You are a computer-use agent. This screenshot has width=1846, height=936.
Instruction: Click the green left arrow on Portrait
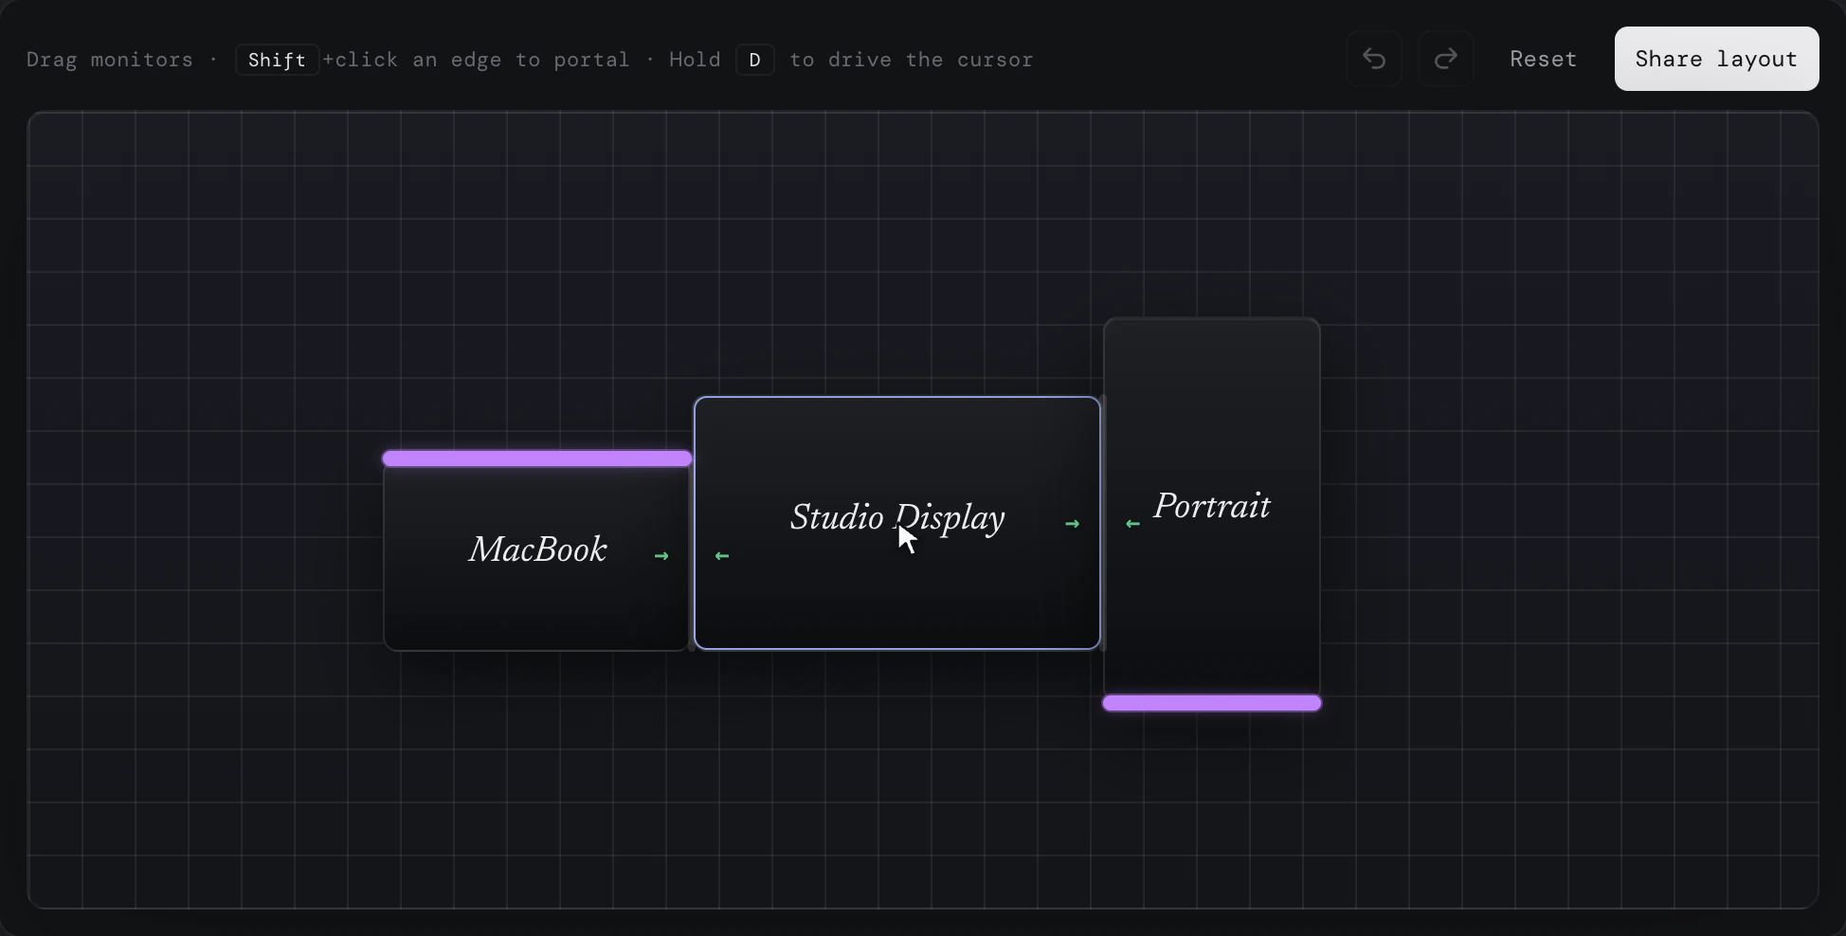(x=1132, y=524)
